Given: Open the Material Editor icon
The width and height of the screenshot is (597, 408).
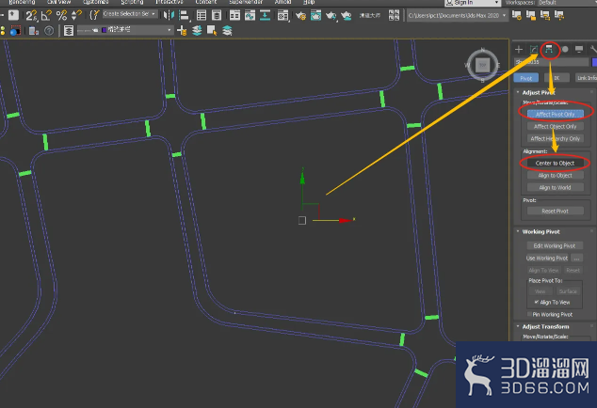Looking at the screenshot, I should click(282, 16).
